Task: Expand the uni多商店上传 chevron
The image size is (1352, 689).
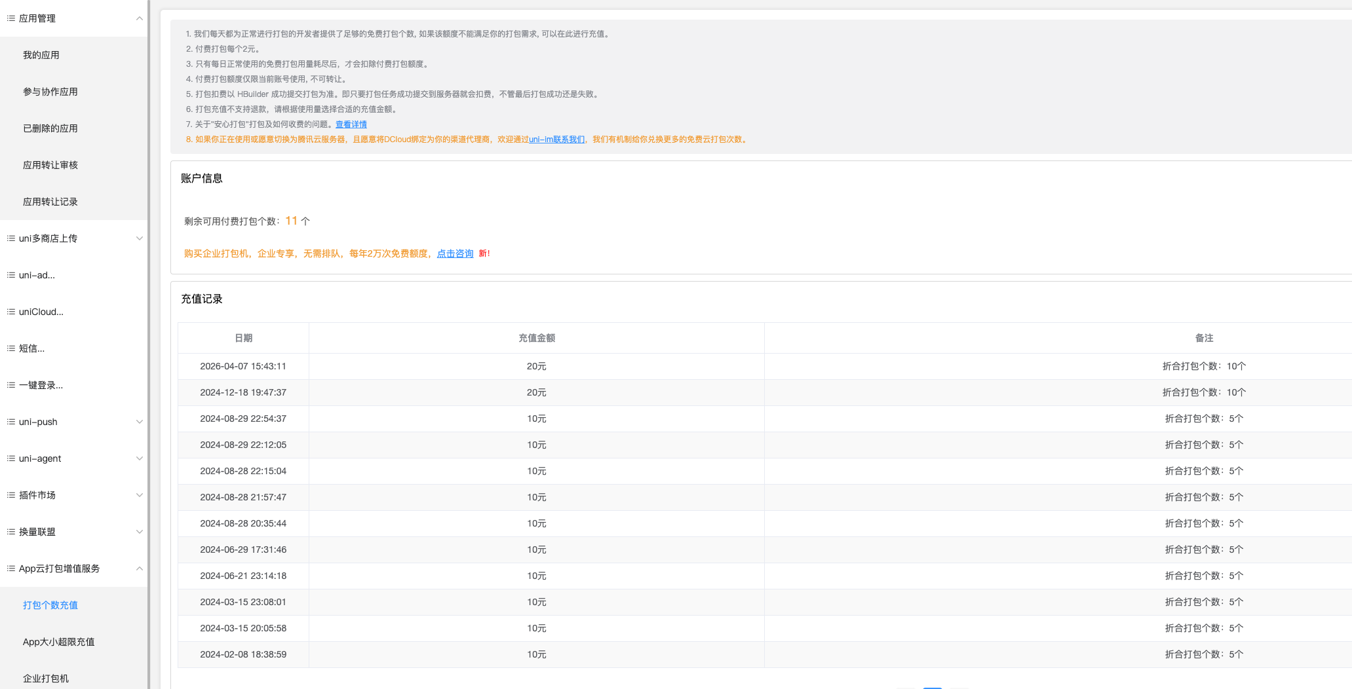Action: (139, 238)
